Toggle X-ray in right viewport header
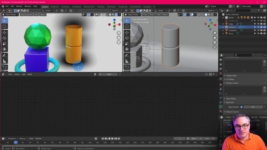The width and height of the screenshot is (267, 150). coord(199,15)
